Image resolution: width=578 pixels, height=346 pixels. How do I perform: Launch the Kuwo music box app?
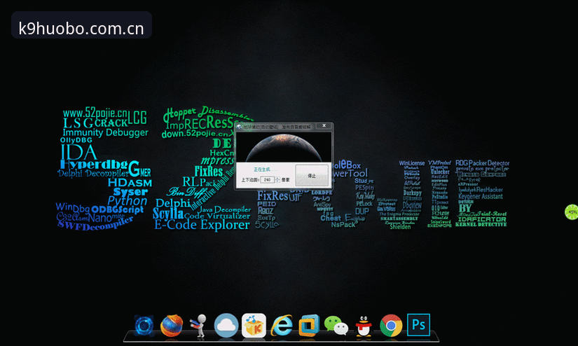click(254, 326)
